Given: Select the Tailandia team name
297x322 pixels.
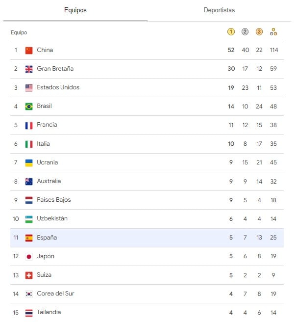Looking at the screenshot, I should tap(49, 312).
